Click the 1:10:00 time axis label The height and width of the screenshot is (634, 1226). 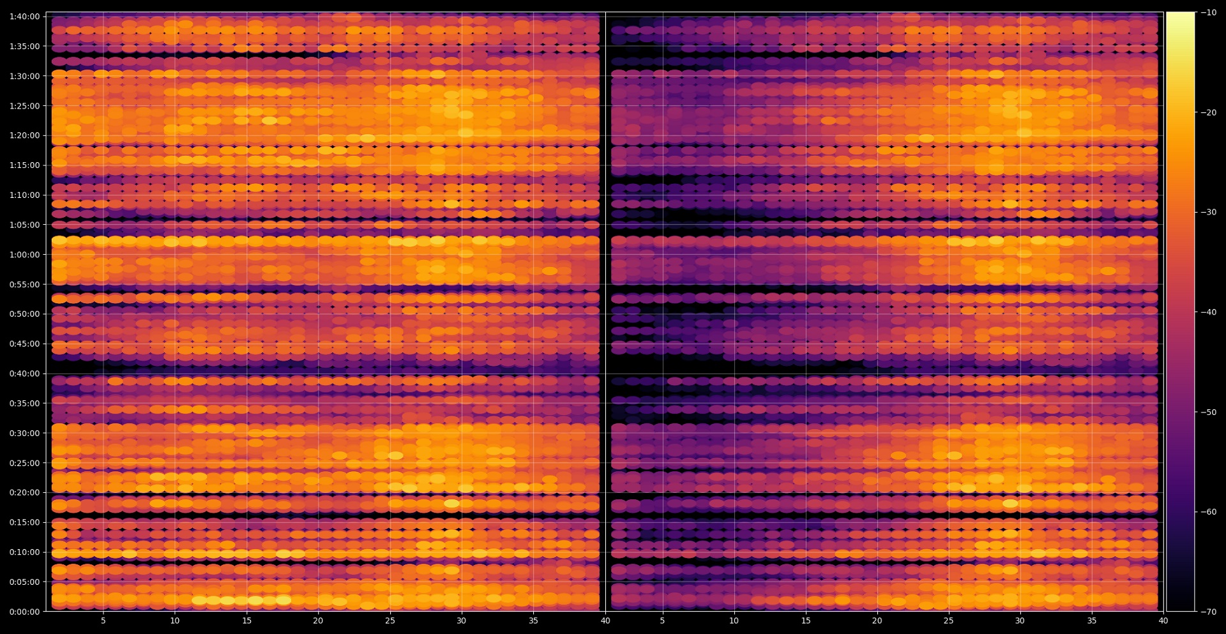(x=24, y=195)
